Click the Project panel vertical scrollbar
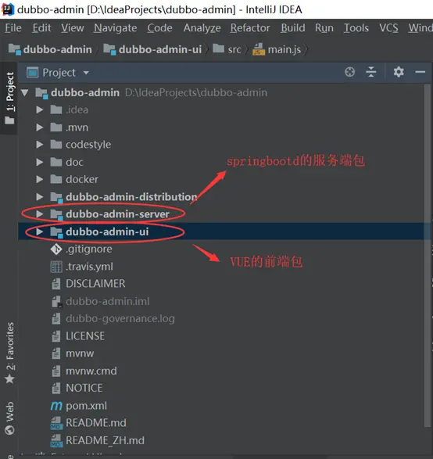Image resolution: width=433 pixels, height=459 pixels. click(x=428, y=255)
